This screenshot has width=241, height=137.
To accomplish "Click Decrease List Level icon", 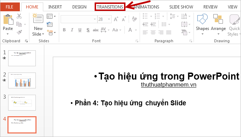I will [x=145, y=24].
